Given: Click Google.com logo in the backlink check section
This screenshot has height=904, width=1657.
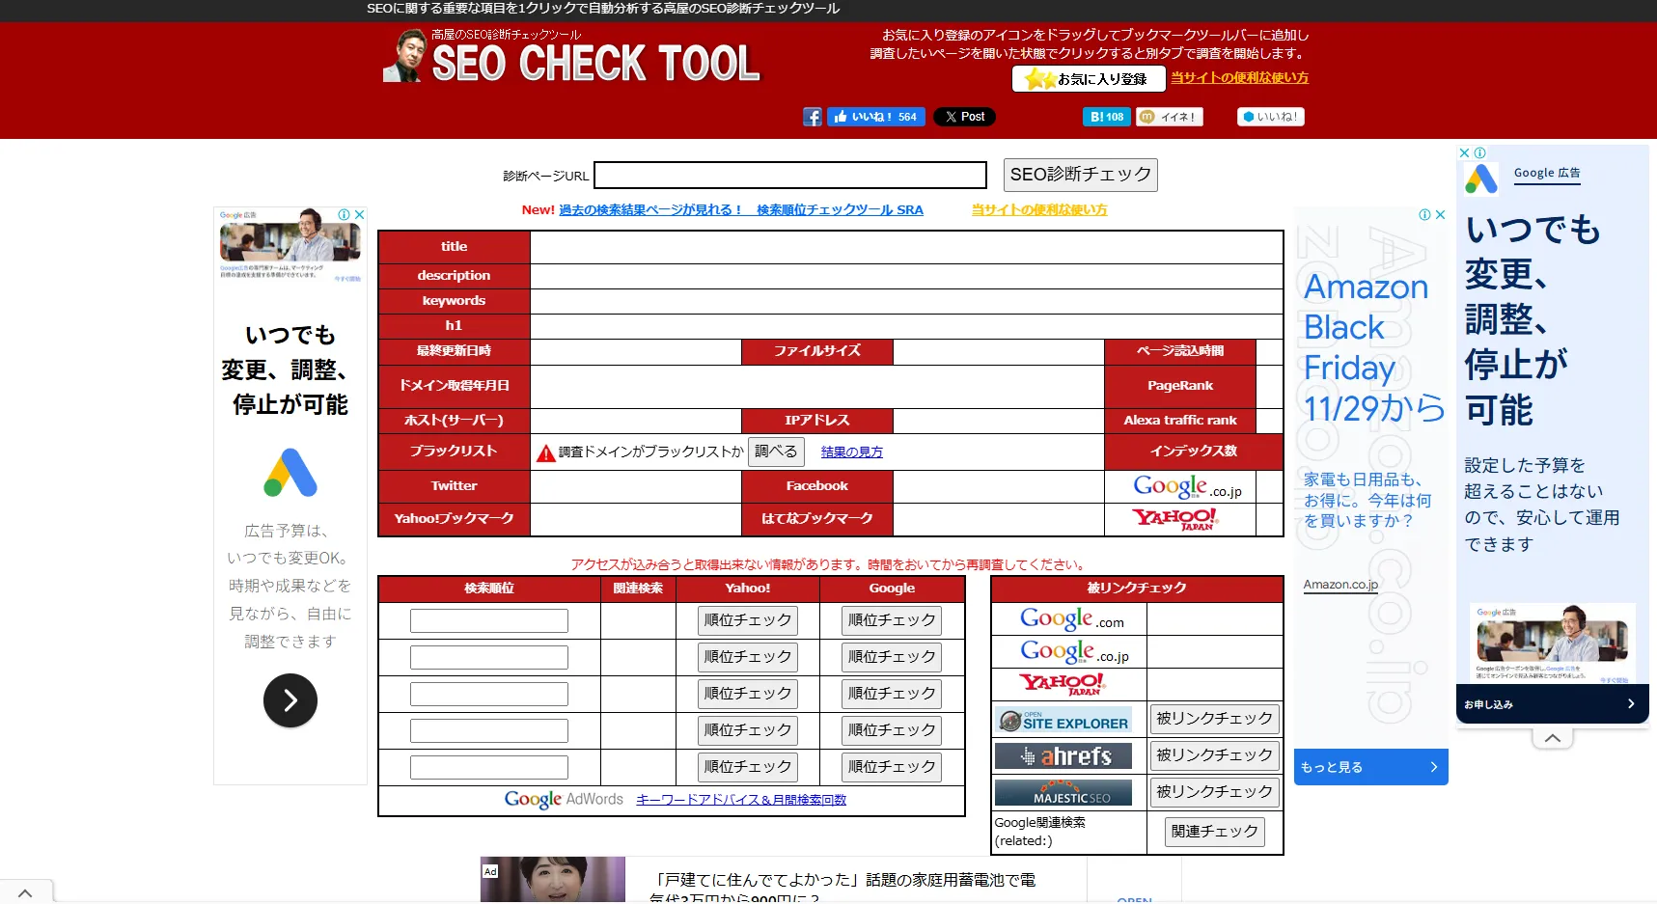Looking at the screenshot, I should (x=1071, y=618).
